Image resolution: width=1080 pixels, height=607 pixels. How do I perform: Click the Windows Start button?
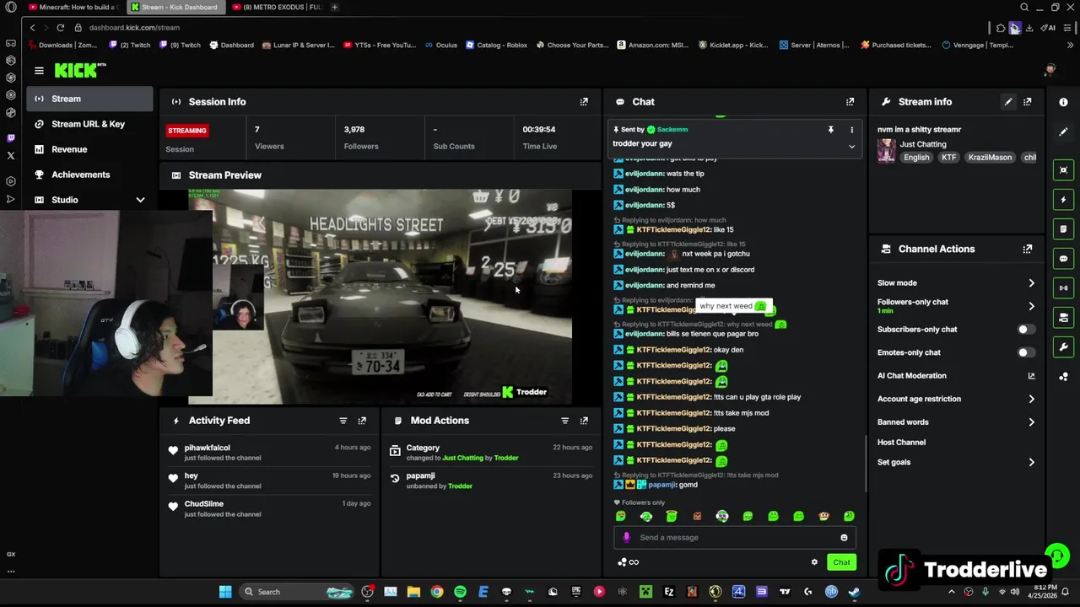pos(225,592)
